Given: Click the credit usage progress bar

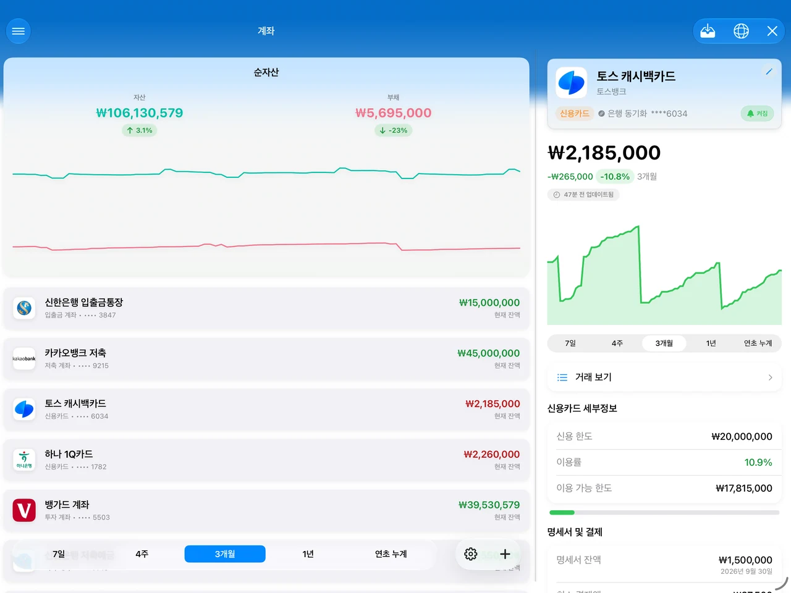Looking at the screenshot, I should coord(664,513).
